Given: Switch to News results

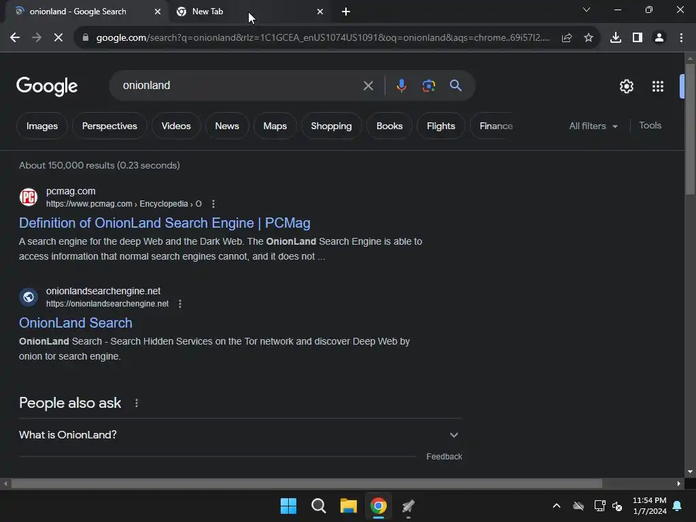Looking at the screenshot, I should pyautogui.click(x=227, y=126).
